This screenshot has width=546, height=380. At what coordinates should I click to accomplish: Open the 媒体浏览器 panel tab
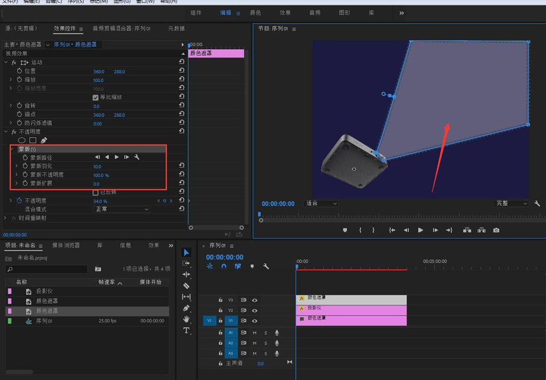click(x=66, y=245)
